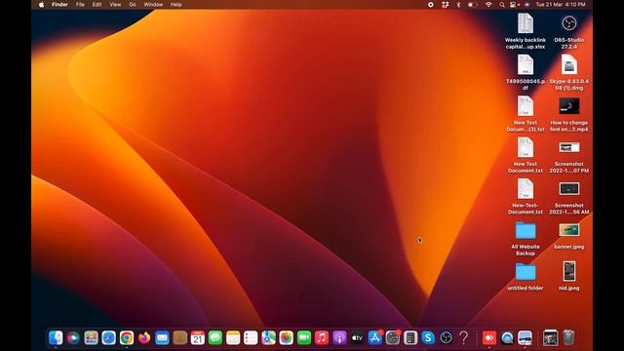
Task: Open Calculator from the Dock
Action: (x=410, y=338)
